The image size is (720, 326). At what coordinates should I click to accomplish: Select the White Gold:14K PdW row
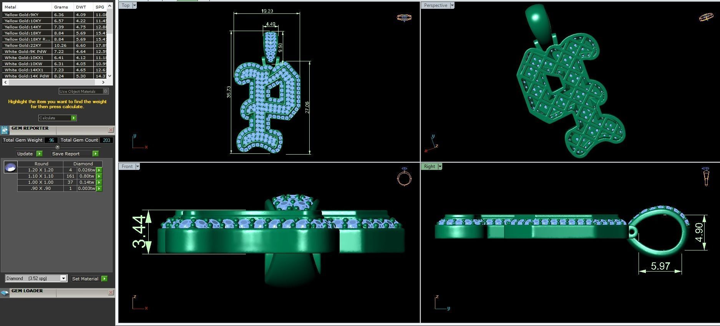click(55, 76)
